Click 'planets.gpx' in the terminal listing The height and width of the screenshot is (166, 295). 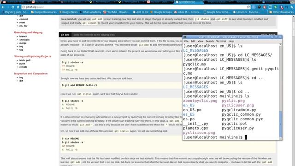(195, 128)
